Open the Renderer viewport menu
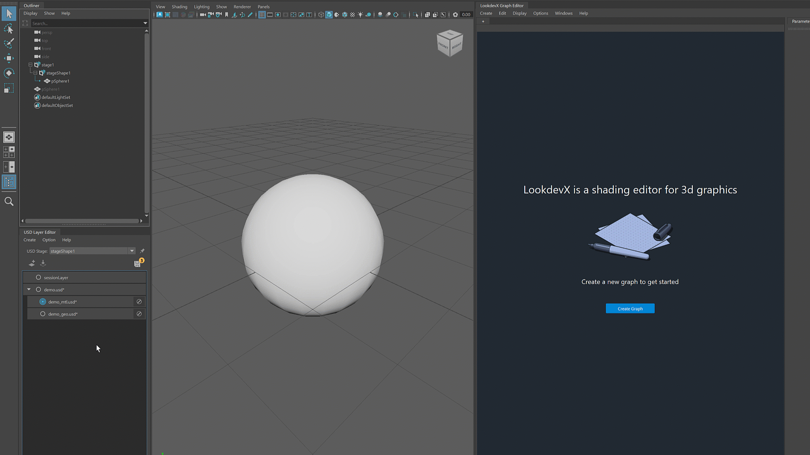The height and width of the screenshot is (455, 810). pos(242,7)
